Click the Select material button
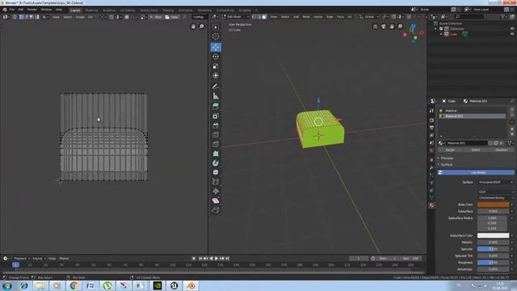Image resolution: width=517 pixels, height=291 pixels. click(476, 150)
